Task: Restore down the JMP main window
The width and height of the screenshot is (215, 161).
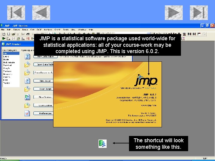Action: (207, 26)
